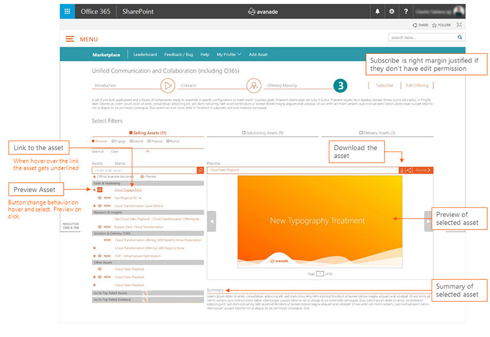
Task: Open the Cloud Engage Deck asset link
Action: 128,190
